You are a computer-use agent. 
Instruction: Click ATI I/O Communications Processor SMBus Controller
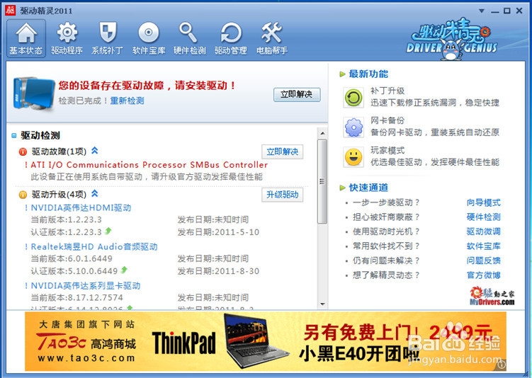click(149, 165)
